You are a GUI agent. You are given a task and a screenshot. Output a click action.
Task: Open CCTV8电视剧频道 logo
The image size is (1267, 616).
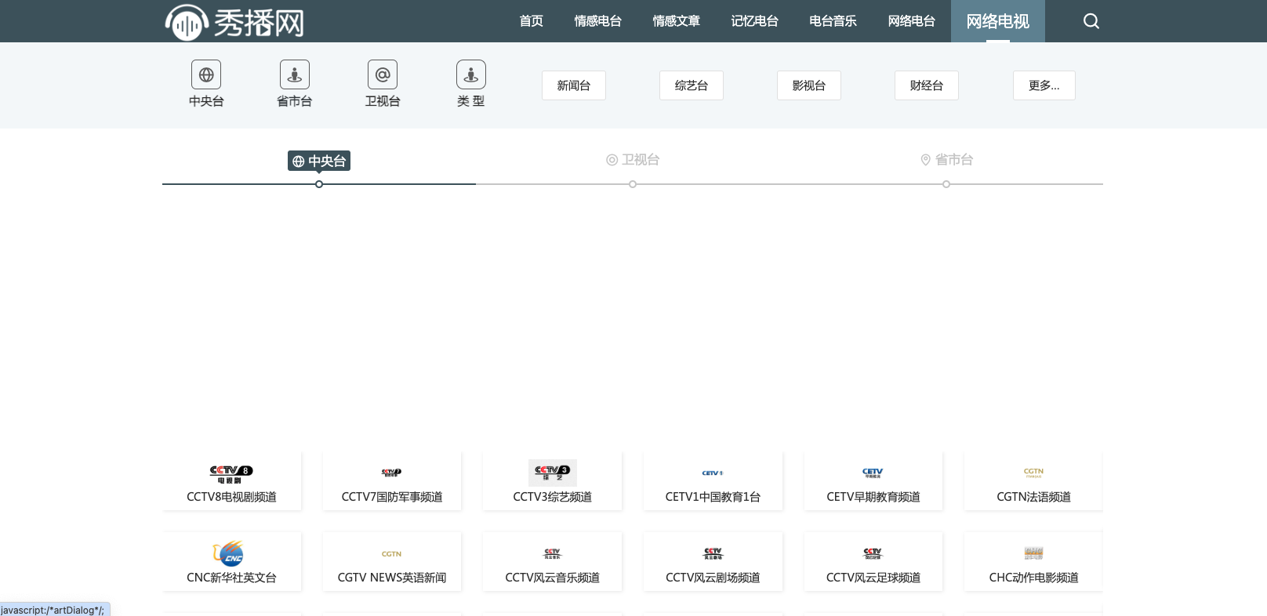point(231,473)
